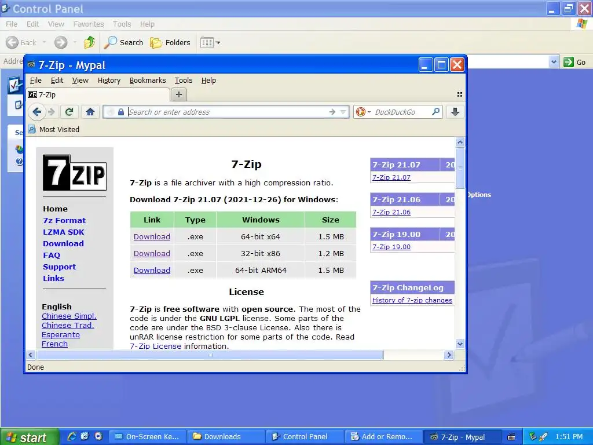Click the horizontal scrollbar left arrow

click(31, 355)
